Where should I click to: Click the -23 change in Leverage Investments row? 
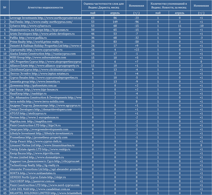click(136, 18)
